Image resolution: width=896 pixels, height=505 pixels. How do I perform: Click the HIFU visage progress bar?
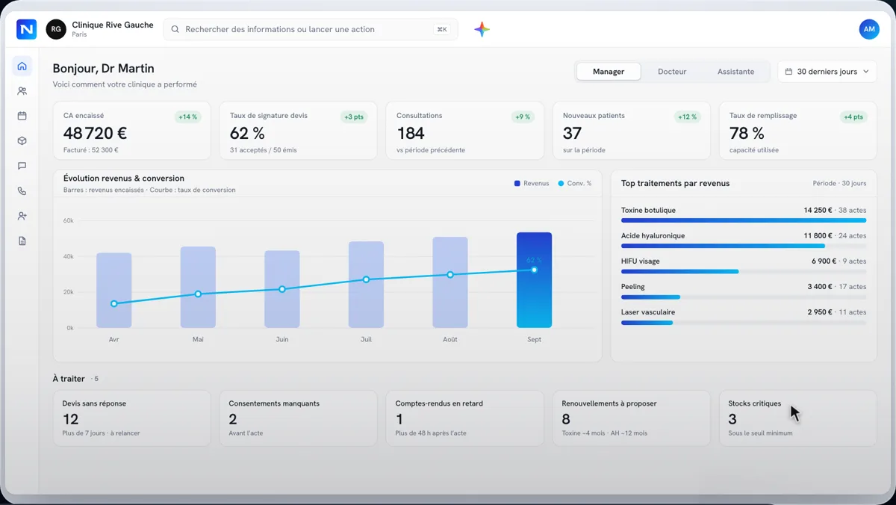(x=744, y=271)
